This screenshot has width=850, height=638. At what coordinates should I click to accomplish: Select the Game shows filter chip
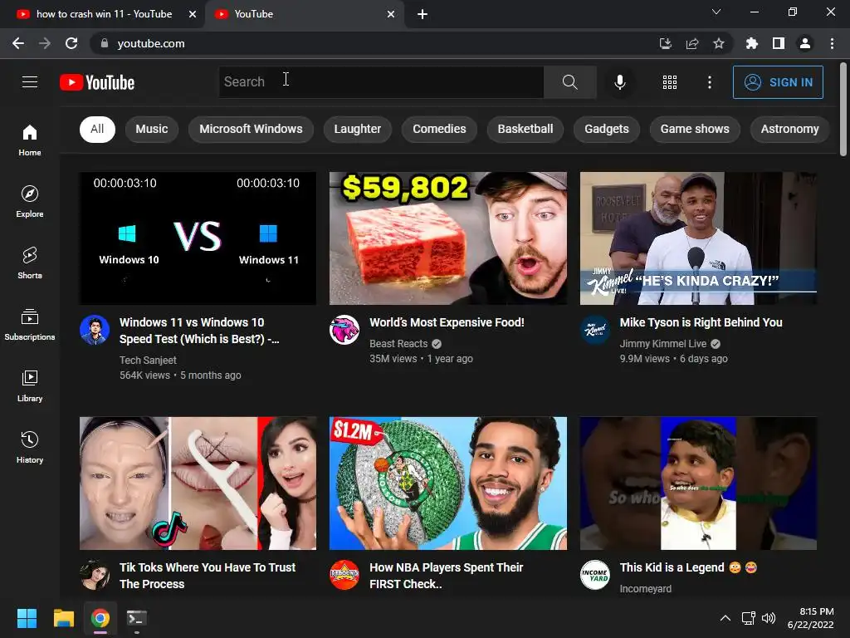[x=695, y=129]
